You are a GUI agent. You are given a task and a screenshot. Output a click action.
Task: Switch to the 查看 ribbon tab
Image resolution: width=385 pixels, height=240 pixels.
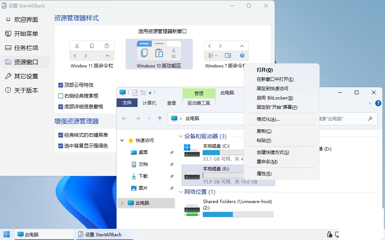[172, 103]
